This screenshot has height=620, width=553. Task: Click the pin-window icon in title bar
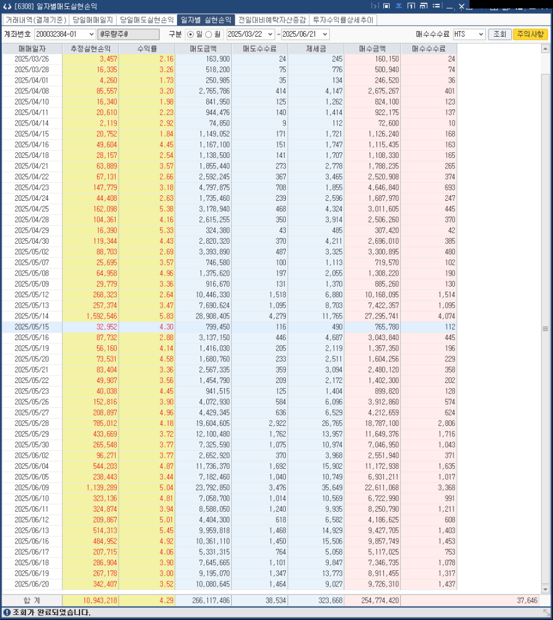(399, 6)
